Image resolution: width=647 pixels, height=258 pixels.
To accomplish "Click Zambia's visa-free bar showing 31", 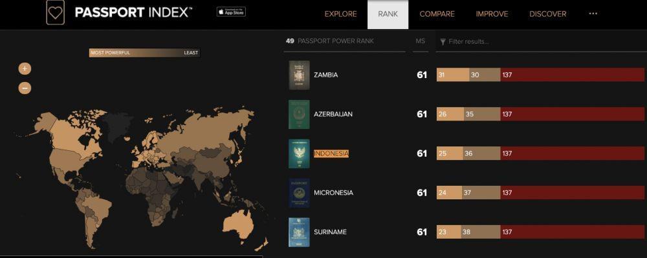I will click(453, 75).
